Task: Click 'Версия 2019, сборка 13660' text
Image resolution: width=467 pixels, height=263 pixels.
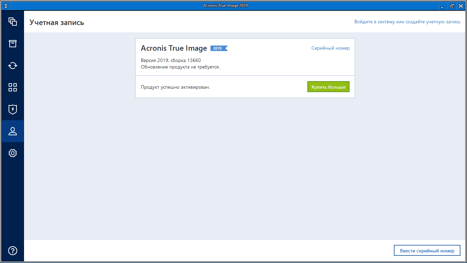Action: click(171, 61)
